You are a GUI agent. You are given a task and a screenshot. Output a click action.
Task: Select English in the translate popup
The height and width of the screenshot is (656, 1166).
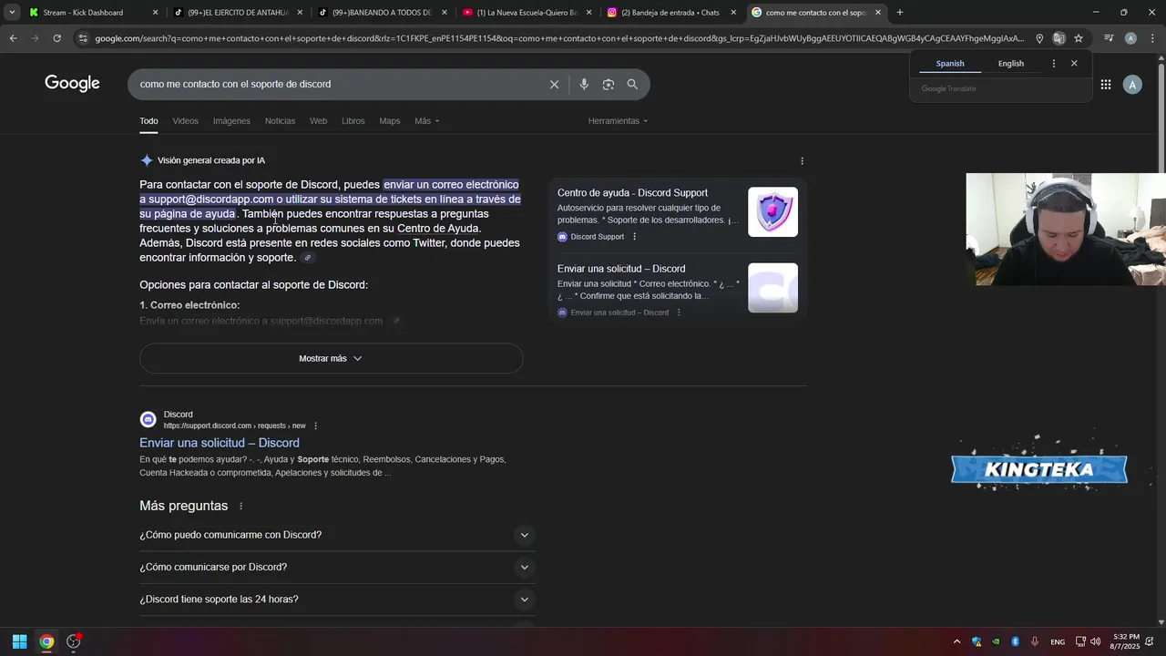[x=1010, y=64]
